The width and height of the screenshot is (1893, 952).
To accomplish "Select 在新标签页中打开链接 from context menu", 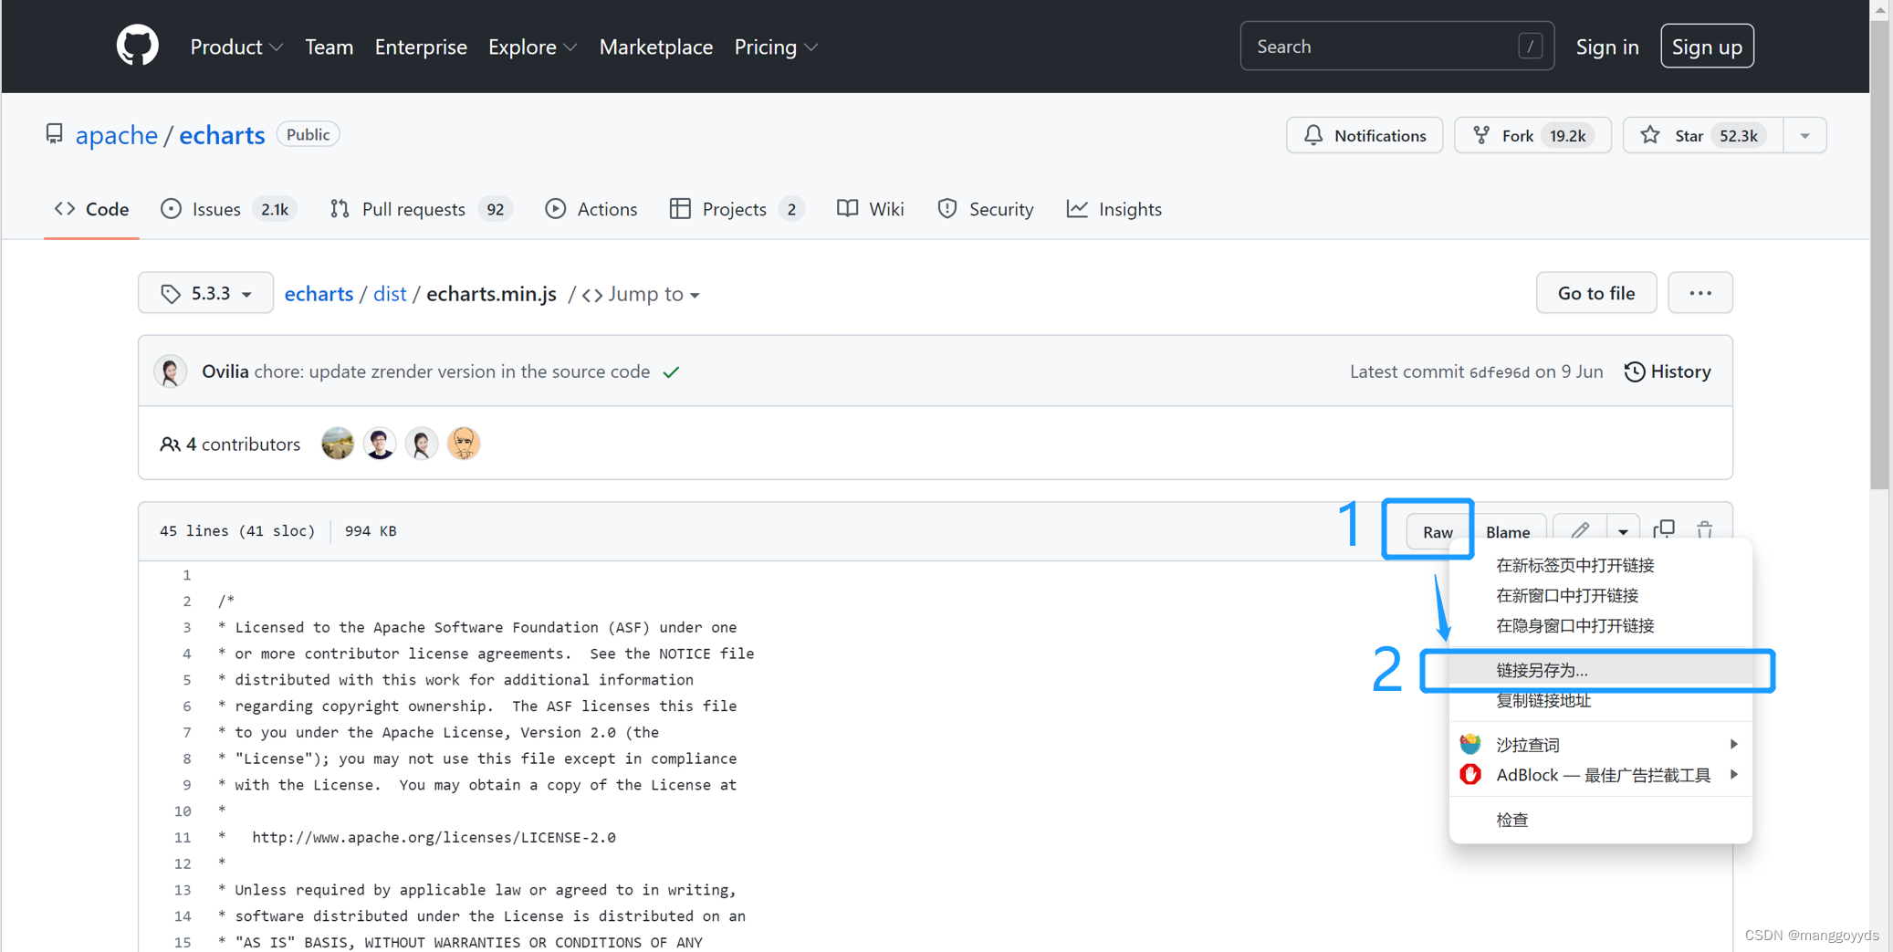I will click(x=1600, y=565).
